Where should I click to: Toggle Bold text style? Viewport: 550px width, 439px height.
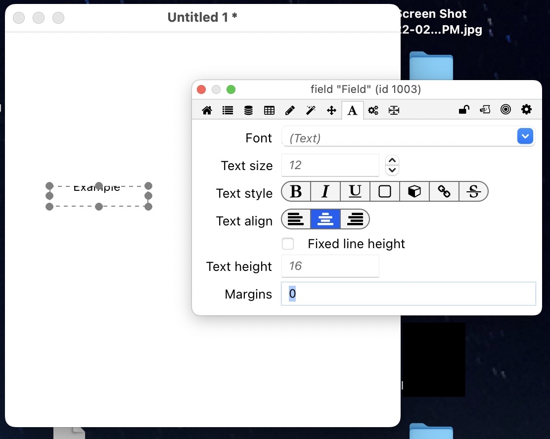(296, 192)
